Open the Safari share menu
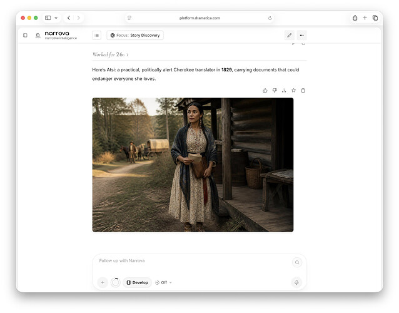Screen dimensions: 399x313 [355, 18]
